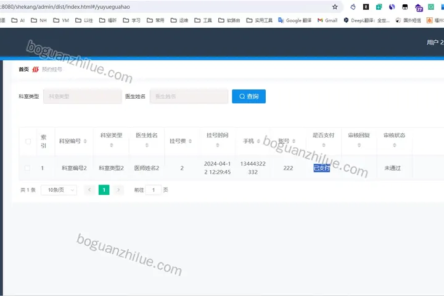444x296 pixels.
Task: Sort the table by 账号 column
Action: (x=294, y=141)
